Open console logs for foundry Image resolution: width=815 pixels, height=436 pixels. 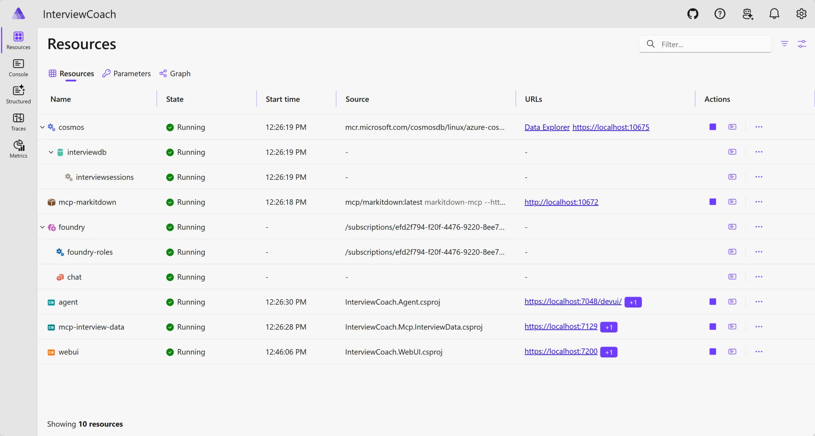pos(732,227)
